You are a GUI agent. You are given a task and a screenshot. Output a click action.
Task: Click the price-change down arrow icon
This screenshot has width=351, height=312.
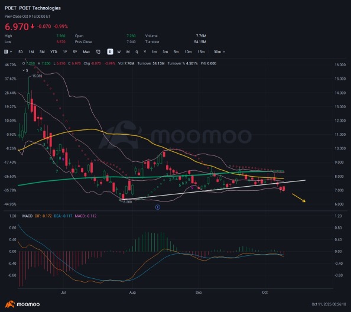click(32, 27)
